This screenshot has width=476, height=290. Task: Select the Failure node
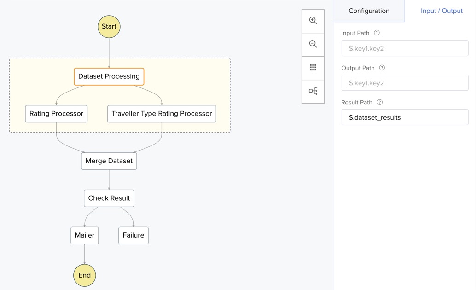(x=134, y=235)
